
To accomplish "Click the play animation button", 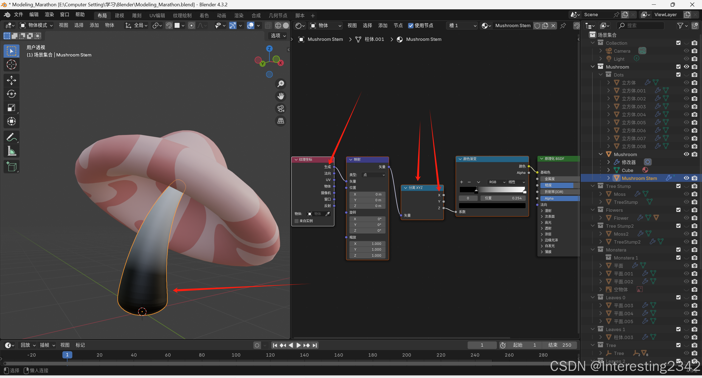I will 298,345.
